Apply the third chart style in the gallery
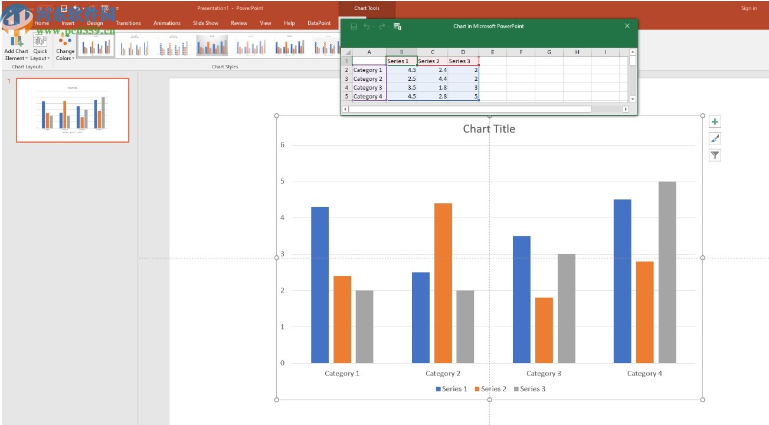This screenshot has width=769, height=425. tap(174, 45)
